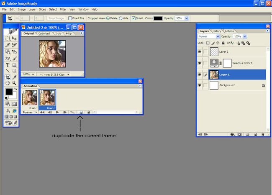The image size is (272, 195).
Task: Select the Crop tool in toolbox
Action: click(8, 77)
